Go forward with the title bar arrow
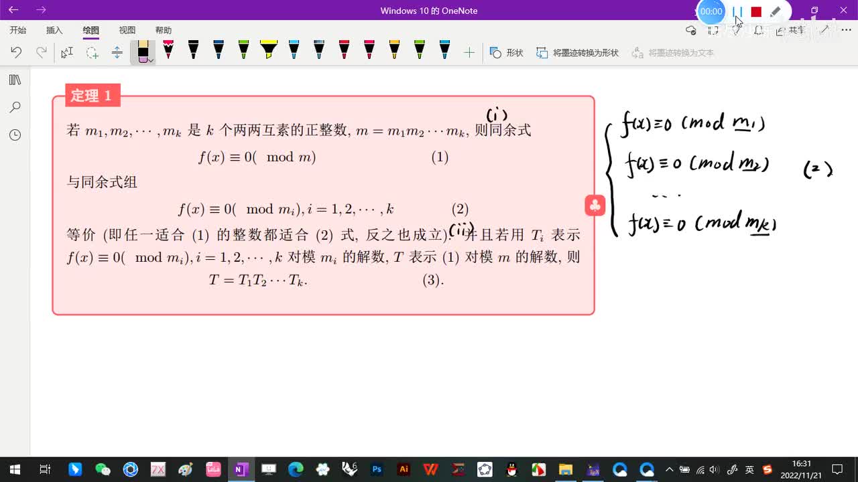 [41, 10]
